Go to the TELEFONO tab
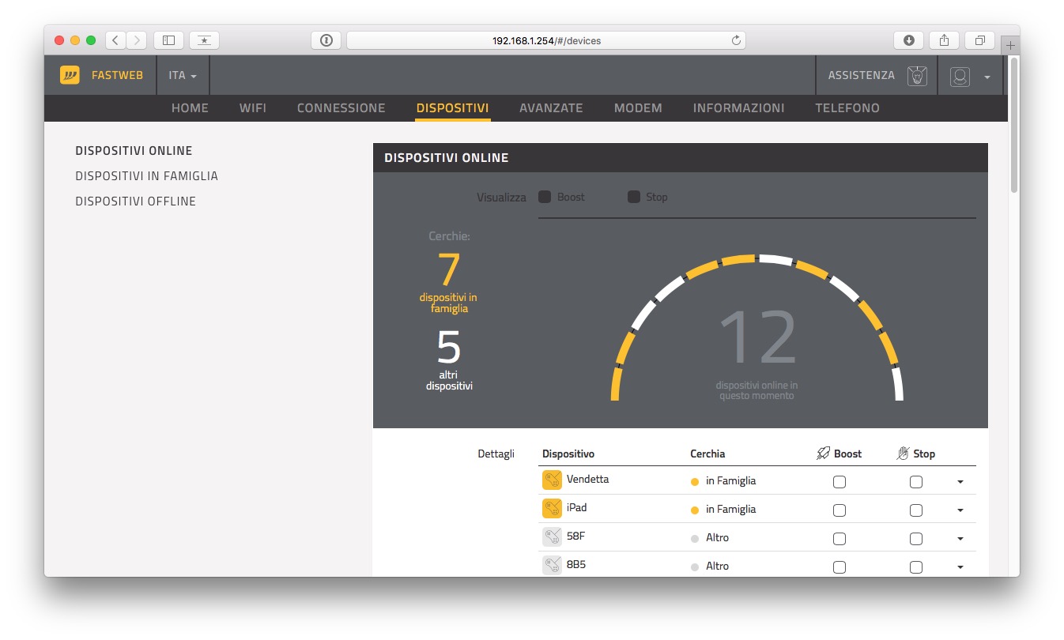Image resolution: width=1064 pixels, height=640 pixels. (847, 108)
